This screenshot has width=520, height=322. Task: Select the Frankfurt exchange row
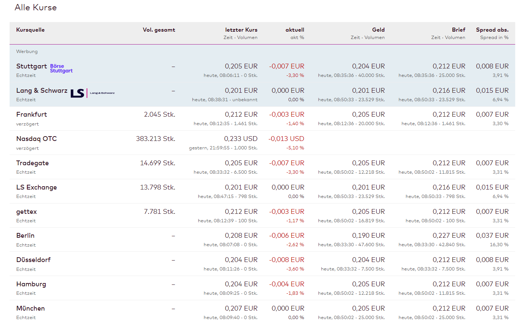coord(32,114)
